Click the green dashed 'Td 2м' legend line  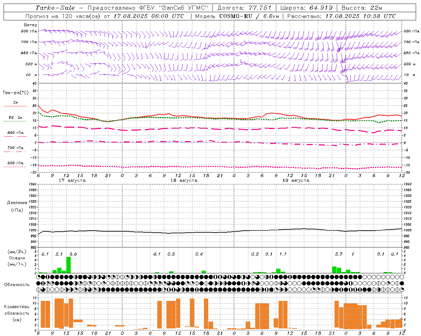point(14,121)
